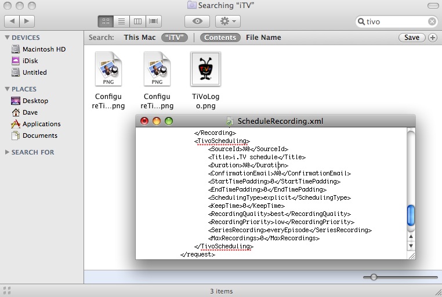This screenshot has width=442, height=297.
Task: Click the Applications icon
Action: point(16,124)
